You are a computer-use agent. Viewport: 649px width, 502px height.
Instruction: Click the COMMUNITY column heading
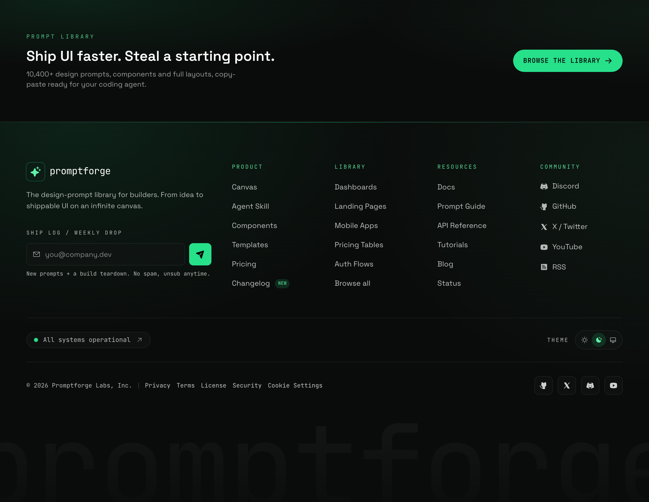(x=560, y=167)
